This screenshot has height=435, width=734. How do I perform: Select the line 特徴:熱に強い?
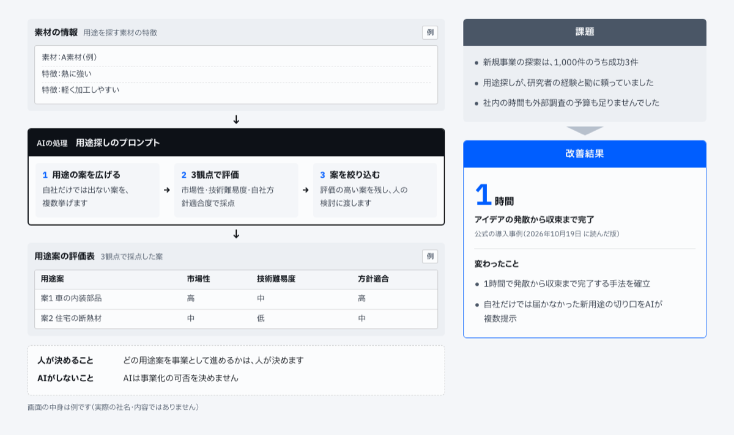pyautogui.click(x=67, y=74)
